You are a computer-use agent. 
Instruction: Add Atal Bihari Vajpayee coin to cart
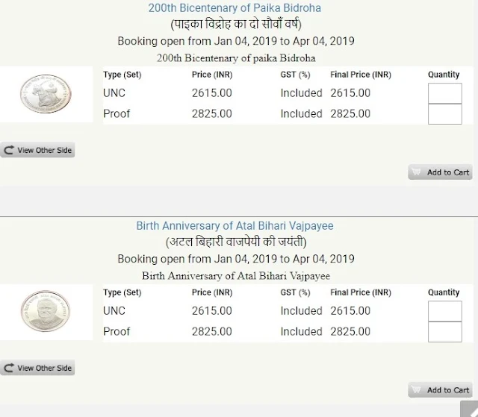click(x=441, y=390)
